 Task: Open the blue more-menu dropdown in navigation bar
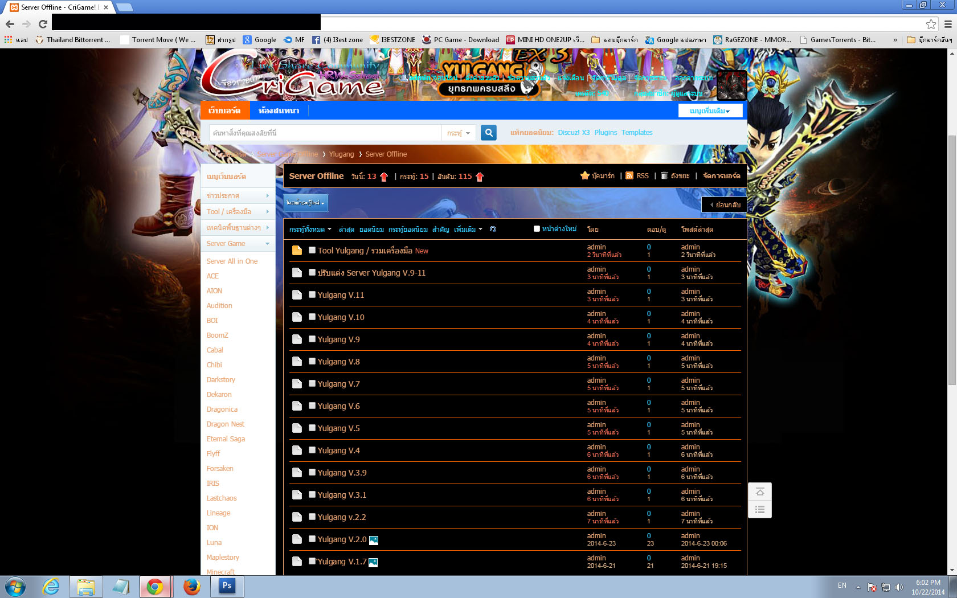coord(710,110)
